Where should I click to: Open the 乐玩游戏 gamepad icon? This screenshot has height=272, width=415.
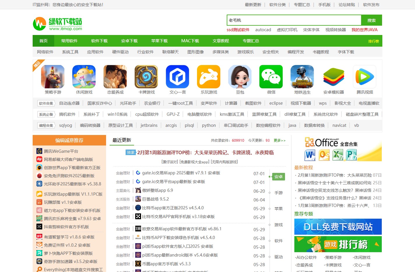(209, 77)
